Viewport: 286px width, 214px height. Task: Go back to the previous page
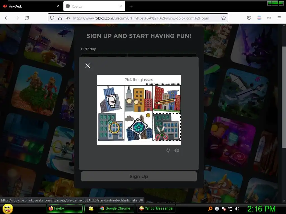(x=7, y=18)
